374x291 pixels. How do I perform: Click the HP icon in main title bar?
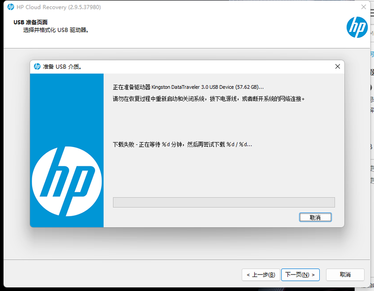pyautogui.click(x=11, y=7)
